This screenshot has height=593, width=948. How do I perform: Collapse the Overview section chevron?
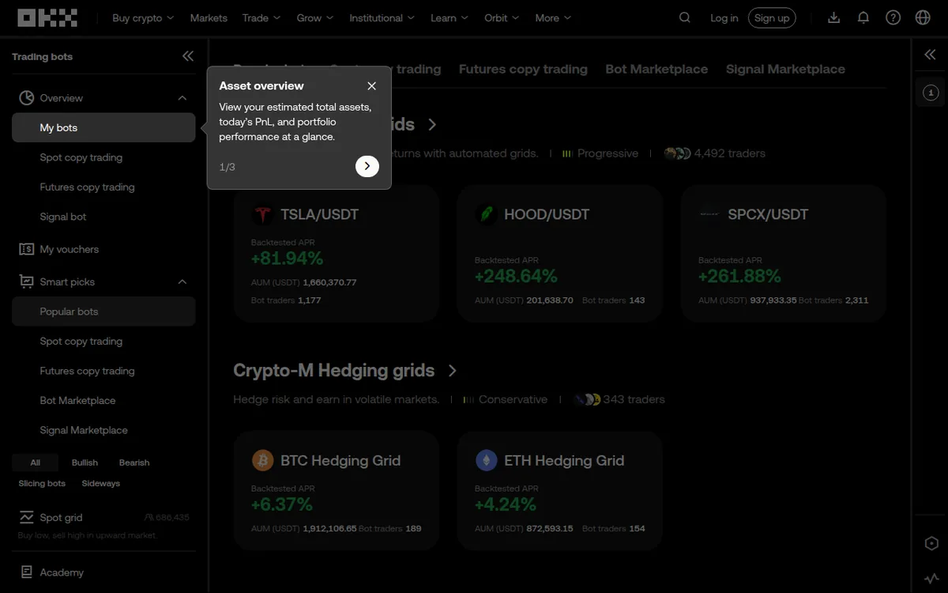182,98
